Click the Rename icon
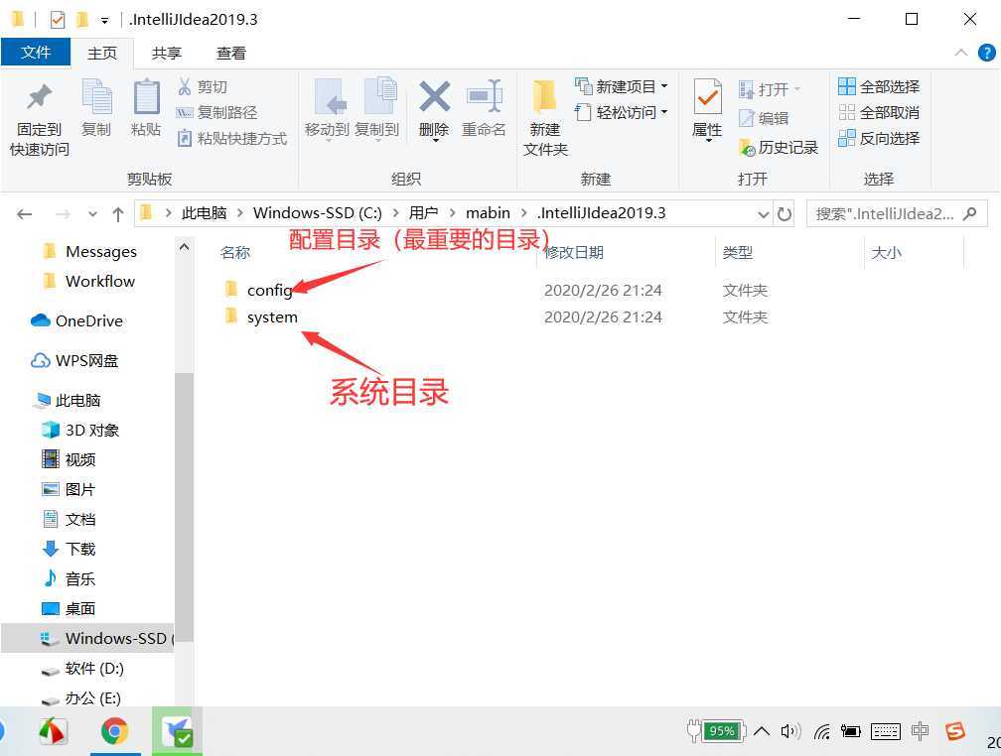The image size is (1001, 756). [x=484, y=110]
